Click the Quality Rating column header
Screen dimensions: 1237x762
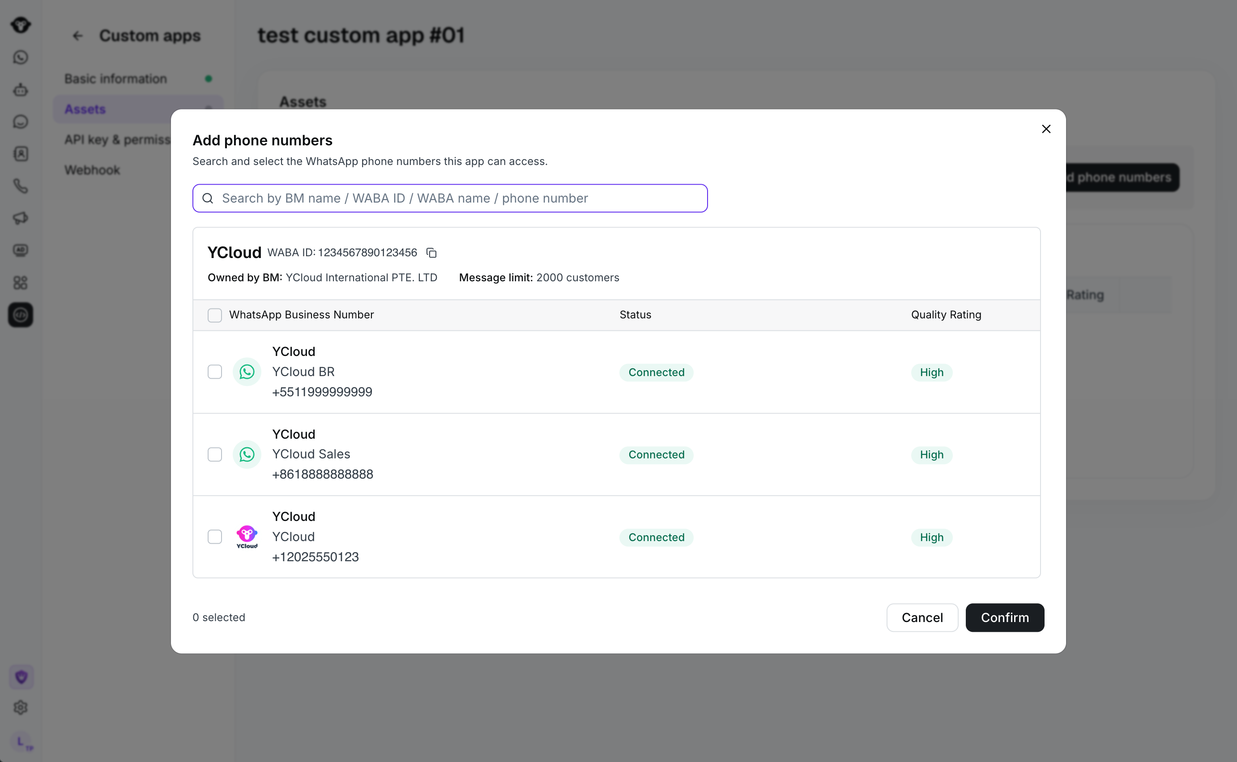(946, 315)
